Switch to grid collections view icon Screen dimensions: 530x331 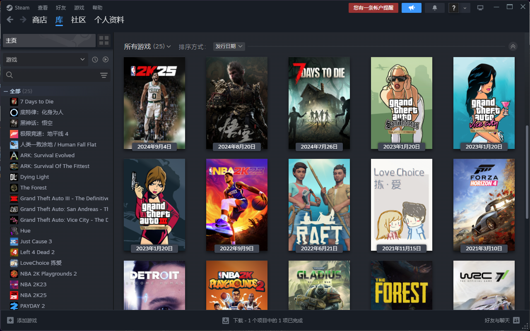coord(104,41)
